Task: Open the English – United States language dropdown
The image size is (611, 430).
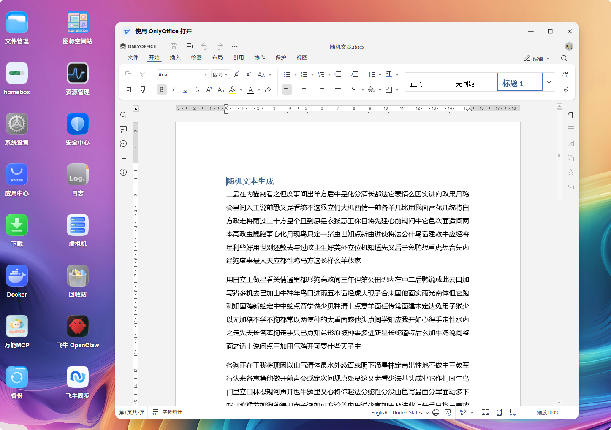Action: [x=400, y=412]
